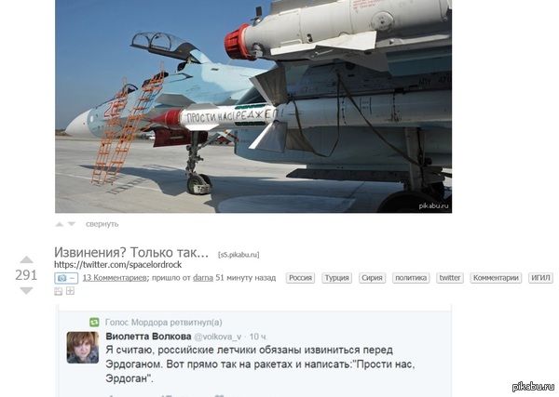The width and height of the screenshot is (559, 397).
Task: Select the политика tag
Action: (x=411, y=278)
